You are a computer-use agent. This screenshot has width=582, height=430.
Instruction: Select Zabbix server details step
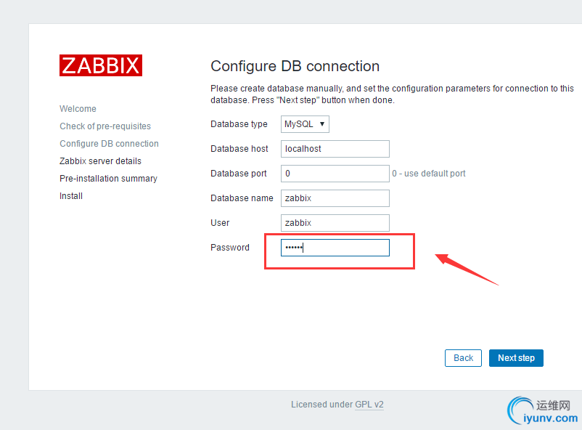[100, 161]
